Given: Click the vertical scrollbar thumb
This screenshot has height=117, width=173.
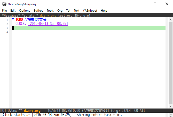Looking at the screenshot, I should (170, 63).
